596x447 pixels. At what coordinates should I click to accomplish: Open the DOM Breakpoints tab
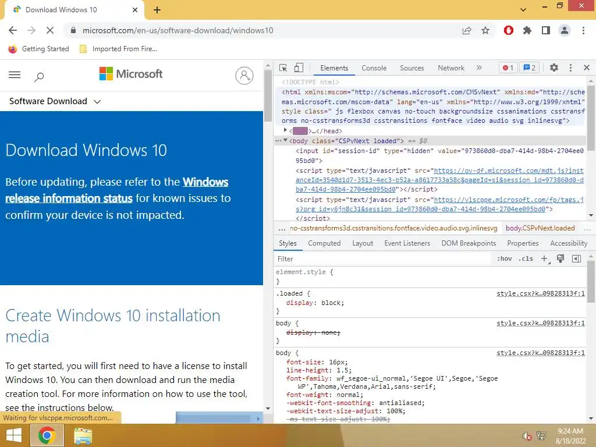point(469,243)
